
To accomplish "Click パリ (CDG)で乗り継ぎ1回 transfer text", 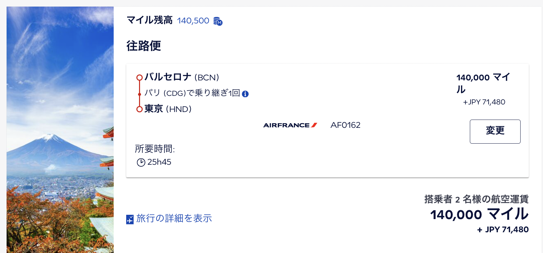I will pyautogui.click(x=192, y=93).
